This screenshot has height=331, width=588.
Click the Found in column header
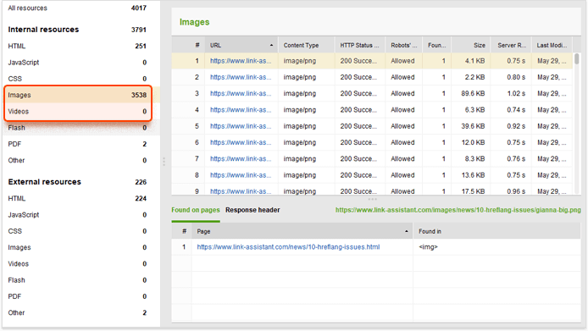pos(496,232)
